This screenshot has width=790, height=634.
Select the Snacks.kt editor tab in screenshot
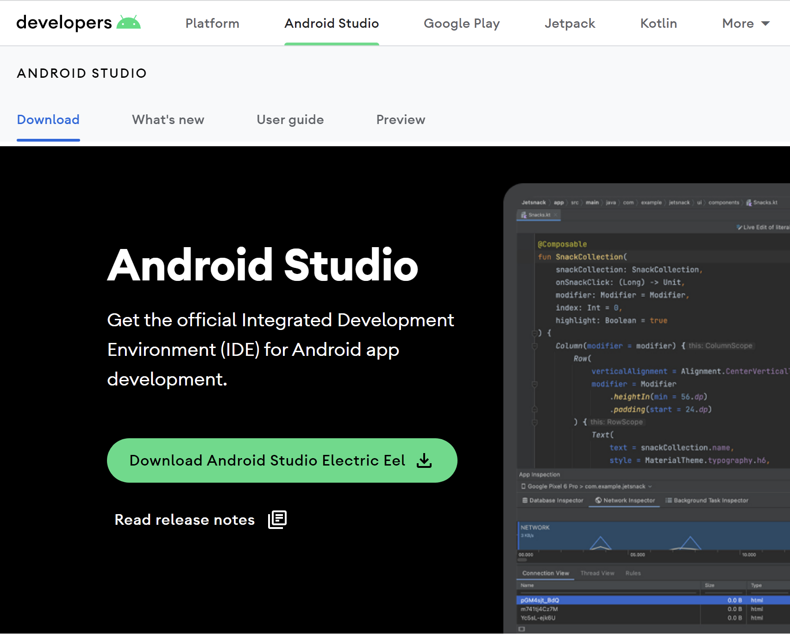(x=539, y=215)
